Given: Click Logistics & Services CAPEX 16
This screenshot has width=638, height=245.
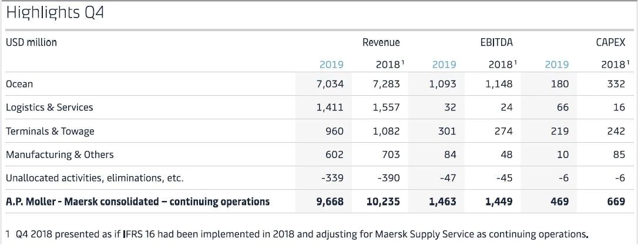Looking at the screenshot, I should tap(619, 108).
